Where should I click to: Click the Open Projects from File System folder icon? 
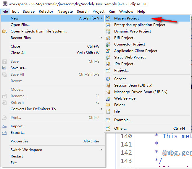click(4, 31)
